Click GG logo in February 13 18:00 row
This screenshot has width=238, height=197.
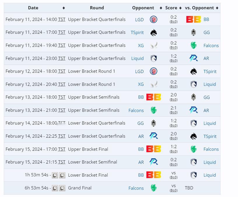[x=194, y=97]
